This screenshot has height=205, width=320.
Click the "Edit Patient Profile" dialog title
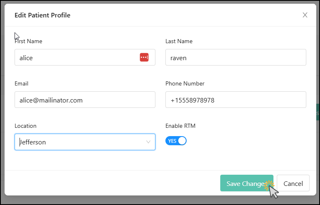click(x=42, y=15)
